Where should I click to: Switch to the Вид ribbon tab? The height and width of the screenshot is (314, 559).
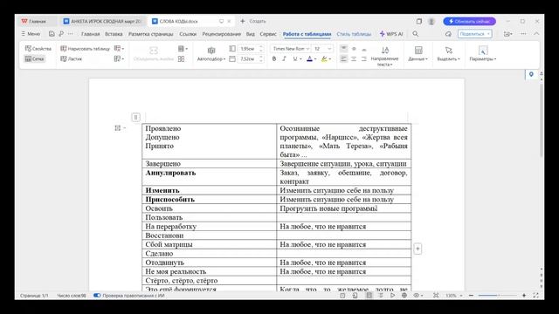[251, 34]
